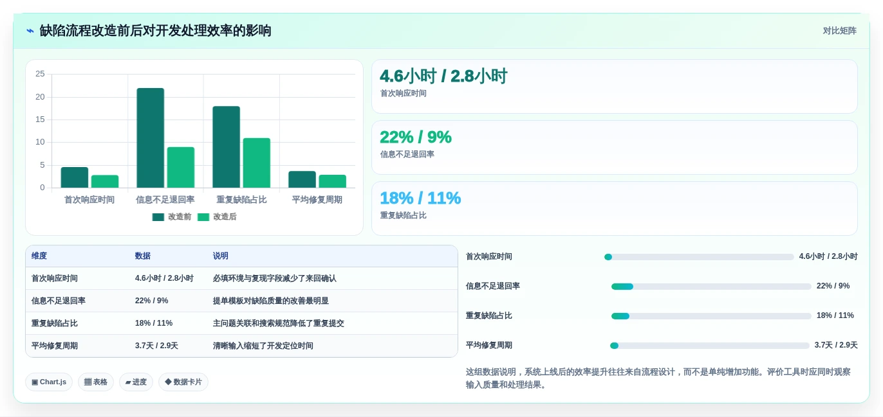Screen dimensions: 883x417
Task: Click the 改造前 bar for 信息不足退回率
Action: (x=150, y=138)
